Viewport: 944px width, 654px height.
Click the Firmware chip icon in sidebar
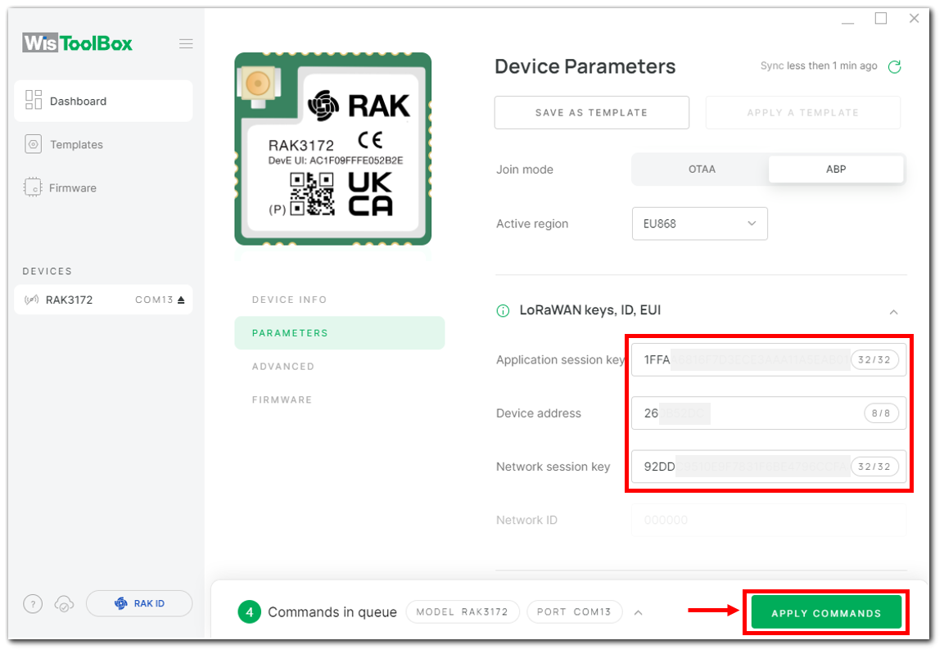point(33,187)
